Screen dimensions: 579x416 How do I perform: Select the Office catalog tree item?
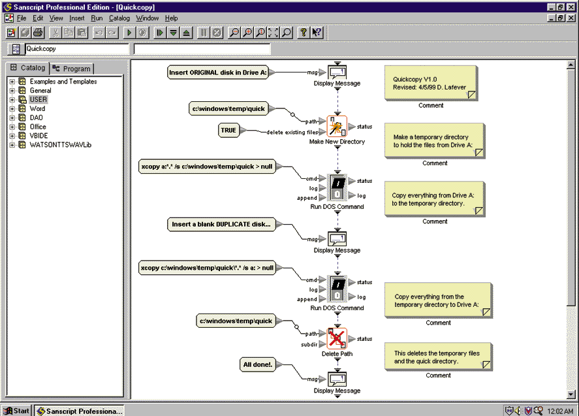[x=38, y=127]
